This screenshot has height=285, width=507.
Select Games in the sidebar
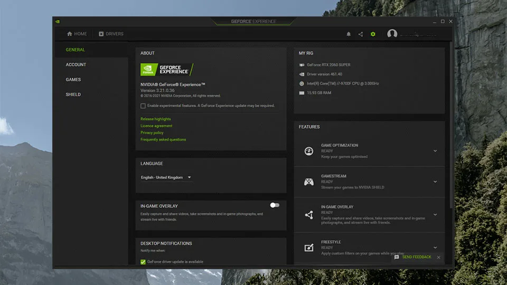coord(73,80)
